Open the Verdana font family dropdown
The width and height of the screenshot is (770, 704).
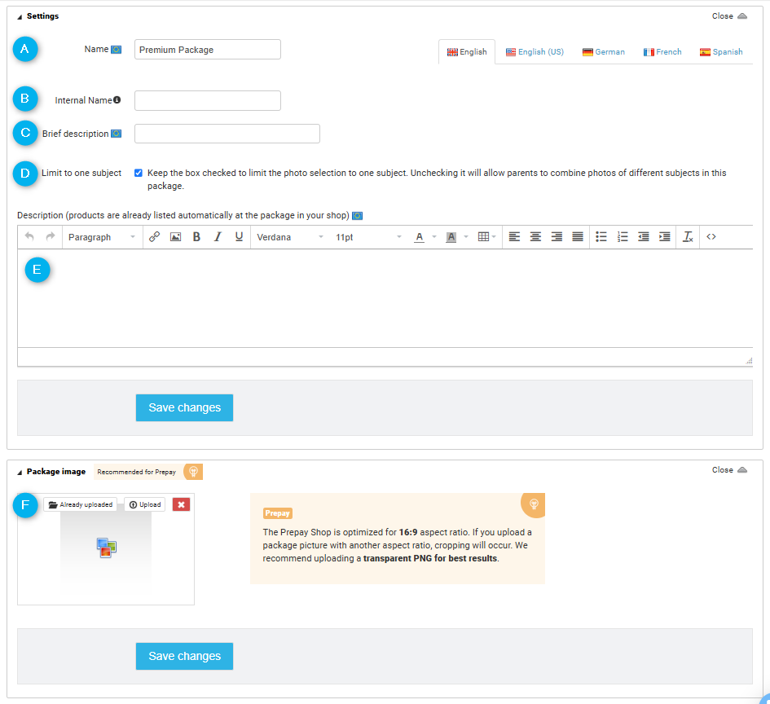(x=290, y=237)
